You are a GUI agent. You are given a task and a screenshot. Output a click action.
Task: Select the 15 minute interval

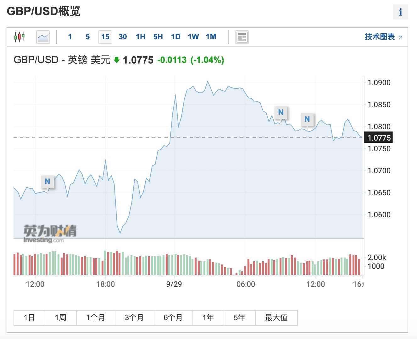click(105, 37)
